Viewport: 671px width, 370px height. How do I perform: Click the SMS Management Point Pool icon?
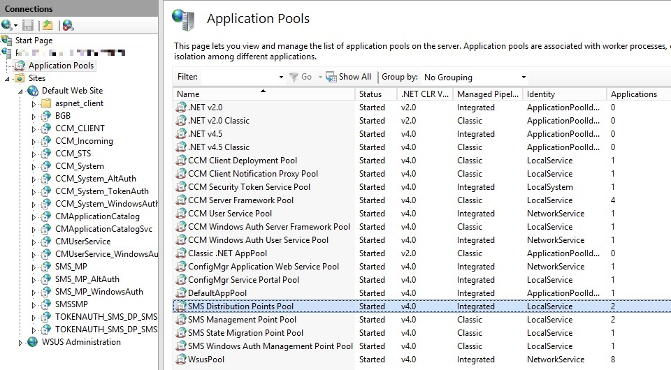181,320
